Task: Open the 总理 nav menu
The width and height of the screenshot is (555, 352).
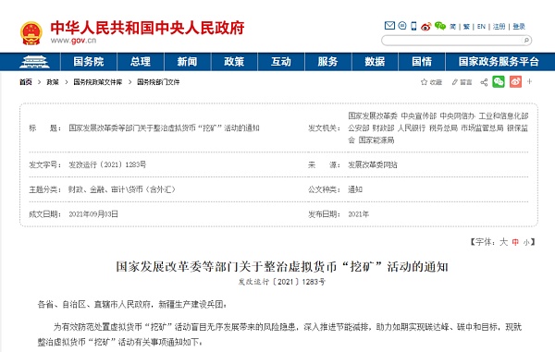Action: pyautogui.click(x=141, y=62)
